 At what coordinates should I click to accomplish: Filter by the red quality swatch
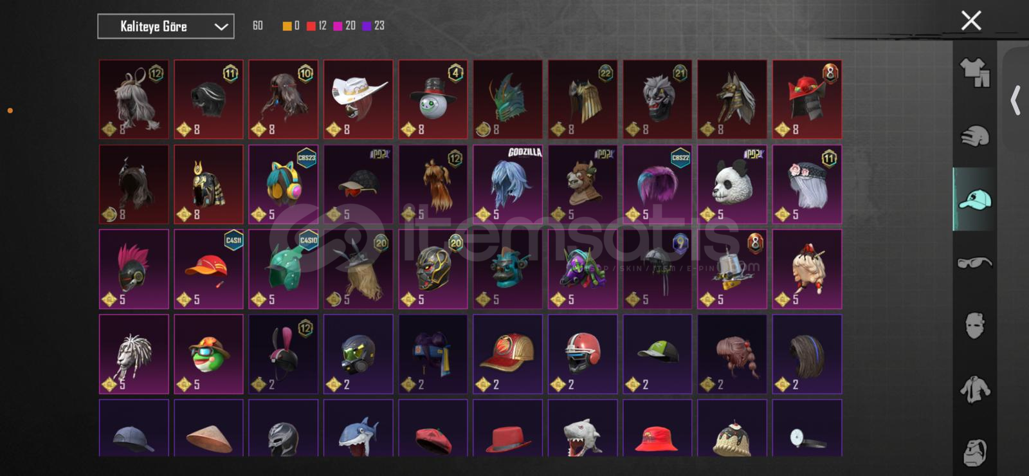coord(311,26)
